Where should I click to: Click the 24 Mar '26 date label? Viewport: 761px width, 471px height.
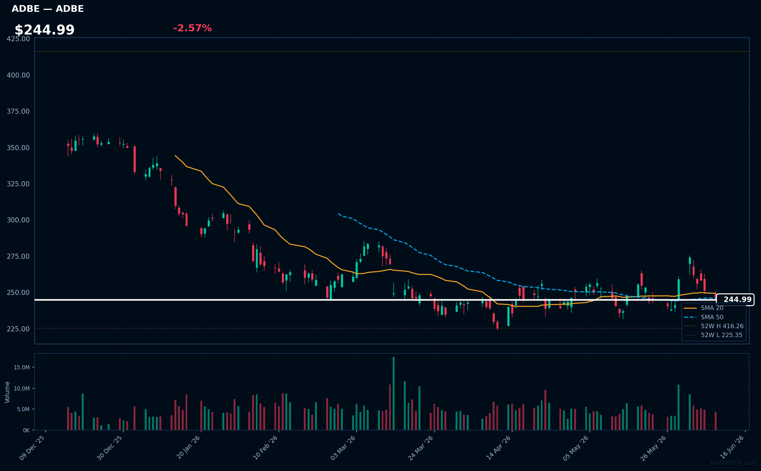pos(420,448)
